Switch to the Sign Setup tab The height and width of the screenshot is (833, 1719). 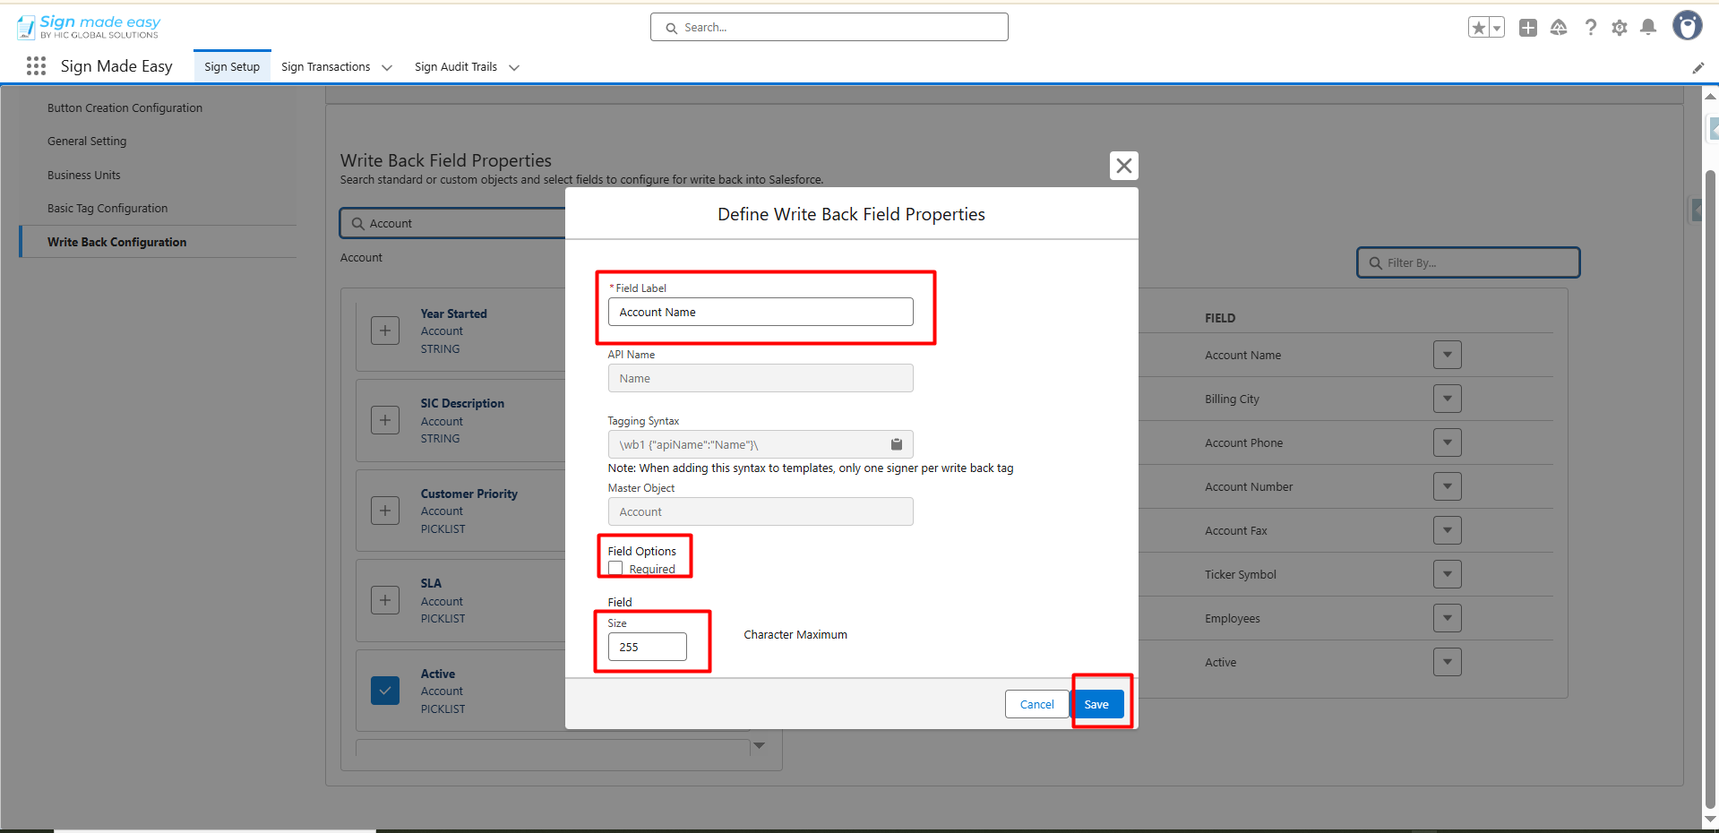tap(232, 67)
